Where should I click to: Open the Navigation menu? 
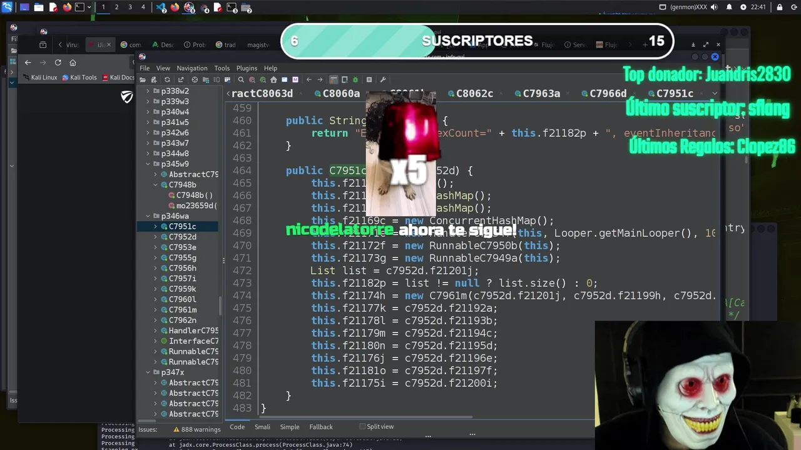192,68
